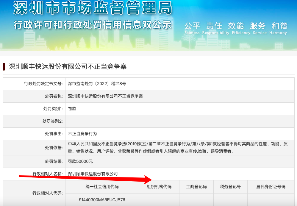Click the value 不正当竞争行为
Screen dimensions: 297x206
(82, 134)
